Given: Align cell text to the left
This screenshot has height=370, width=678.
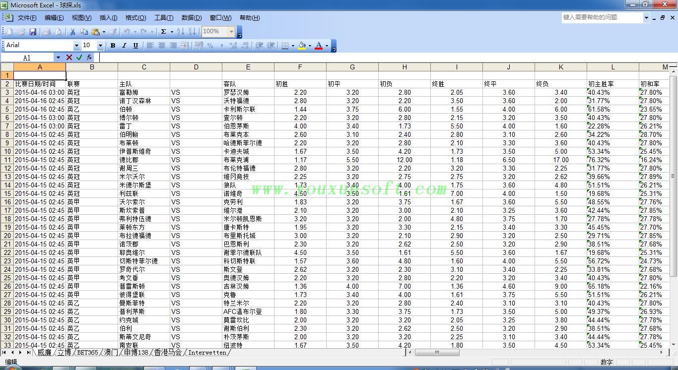Looking at the screenshot, I should 150,46.
